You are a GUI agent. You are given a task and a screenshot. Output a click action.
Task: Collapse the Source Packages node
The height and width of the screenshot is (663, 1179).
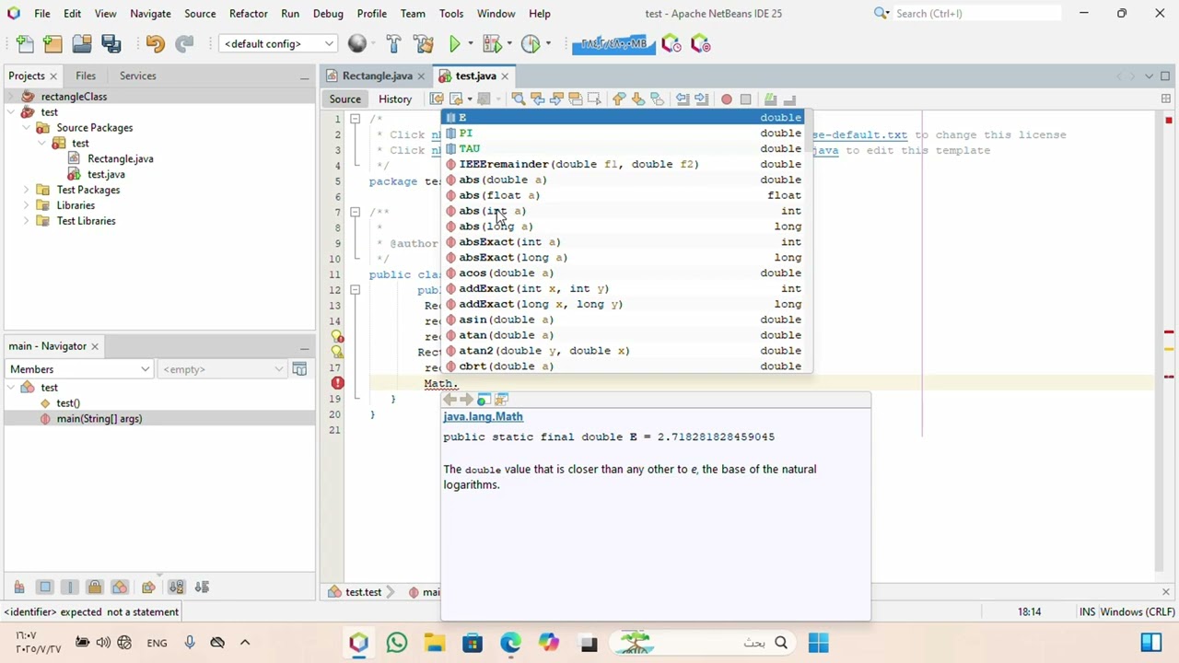coord(27,128)
